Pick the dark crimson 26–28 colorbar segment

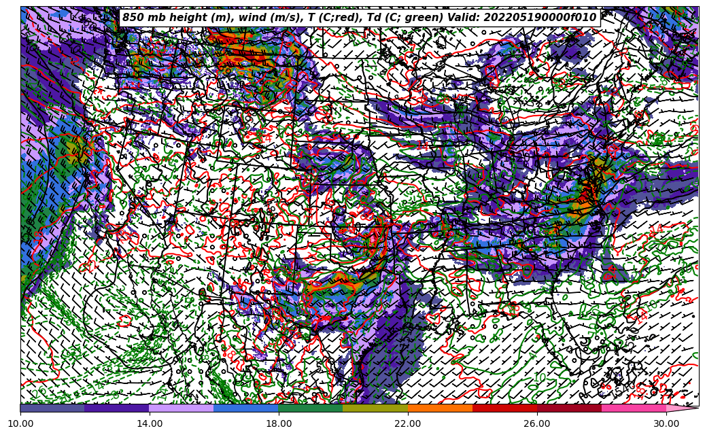click(x=569, y=408)
